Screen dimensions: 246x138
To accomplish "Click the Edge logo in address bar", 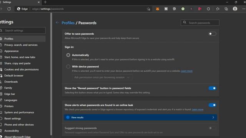I will [18, 9].
